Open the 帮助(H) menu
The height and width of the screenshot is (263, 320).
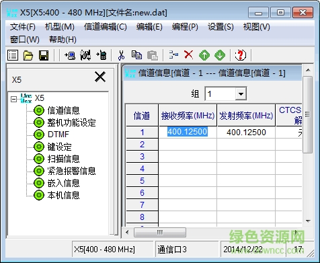point(63,40)
